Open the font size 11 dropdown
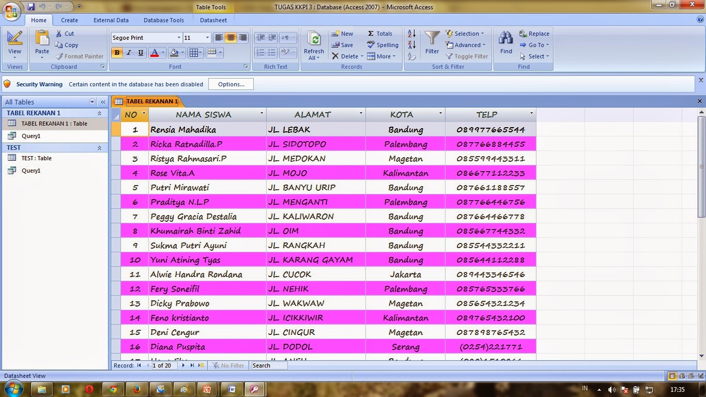The image size is (706, 397). (x=207, y=38)
